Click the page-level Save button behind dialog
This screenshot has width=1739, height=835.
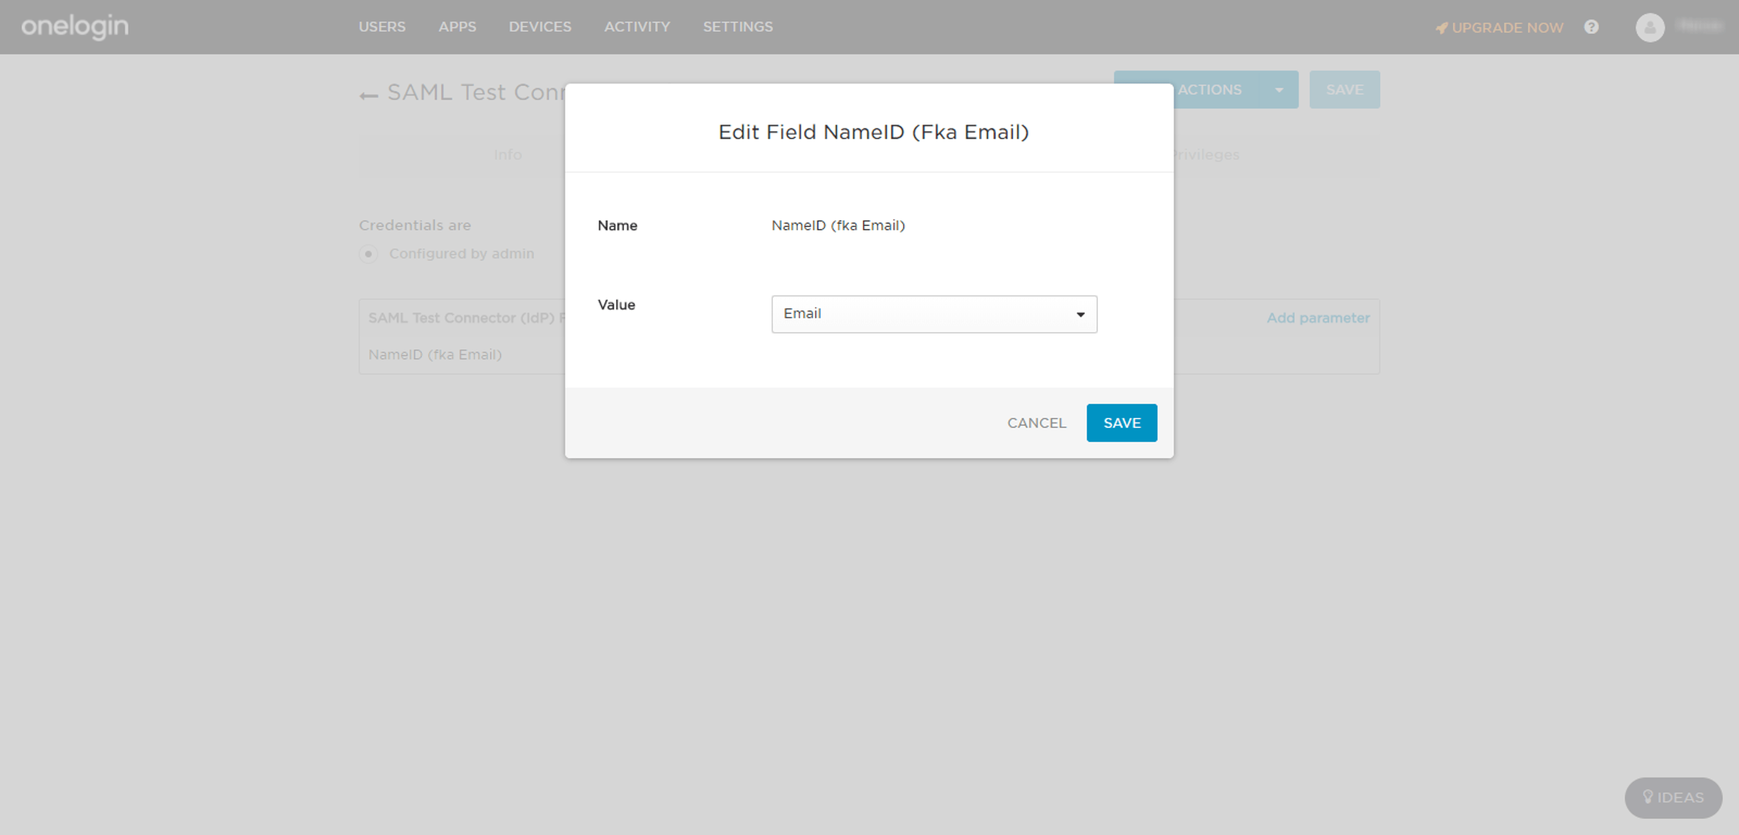(1344, 90)
